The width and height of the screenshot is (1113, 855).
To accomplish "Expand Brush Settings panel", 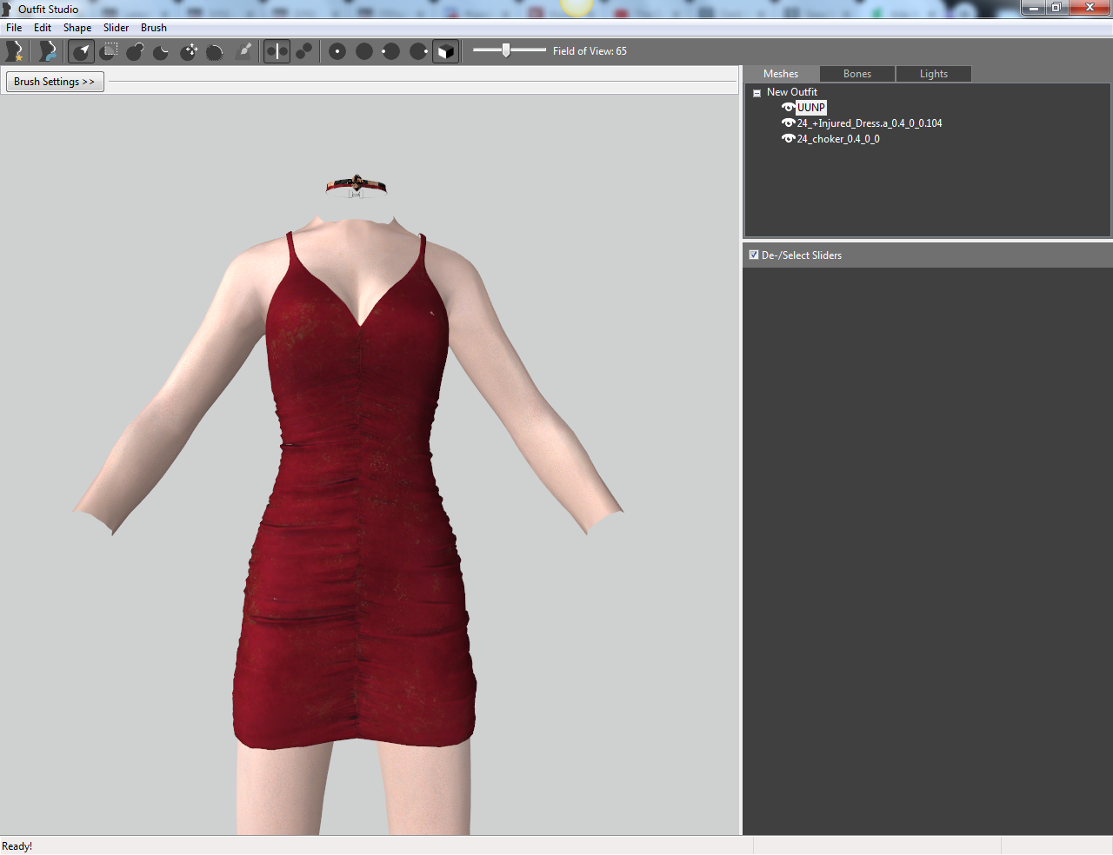I will click(x=55, y=82).
